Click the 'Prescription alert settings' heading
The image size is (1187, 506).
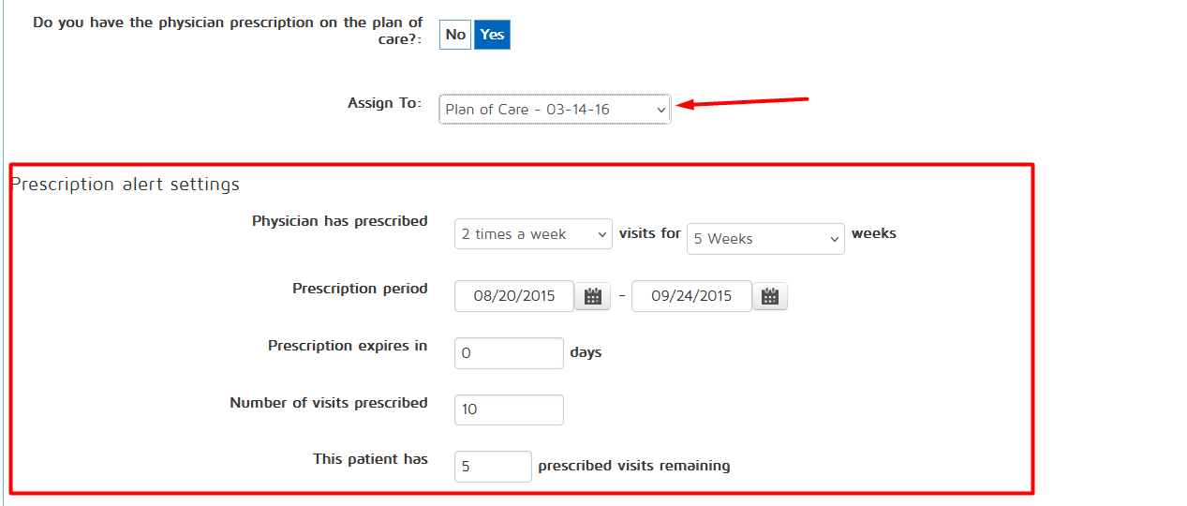(126, 185)
